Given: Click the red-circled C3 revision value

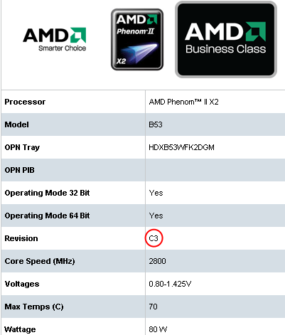Looking at the screenshot, I should click(x=154, y=238).
